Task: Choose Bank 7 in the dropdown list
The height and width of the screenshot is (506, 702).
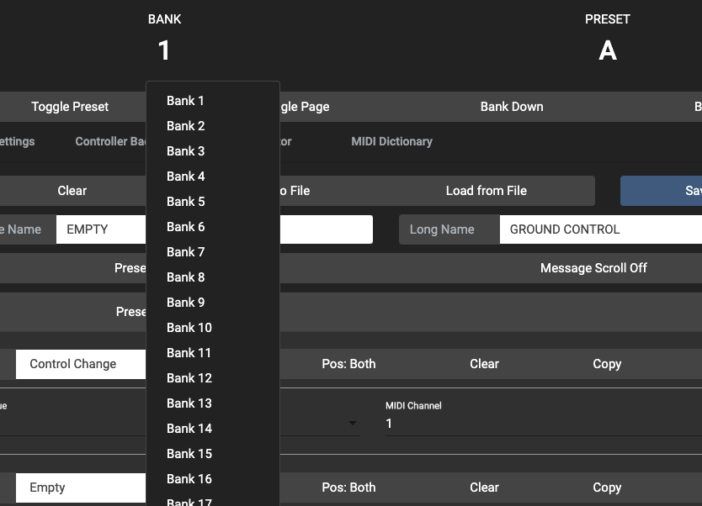Action: 186,252
